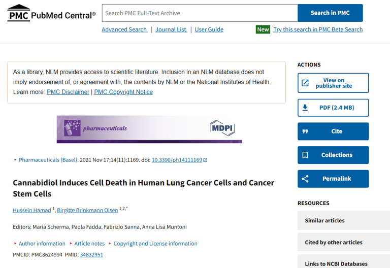
Task: Click the download icon on PDF button
Action: coord(305,108)
